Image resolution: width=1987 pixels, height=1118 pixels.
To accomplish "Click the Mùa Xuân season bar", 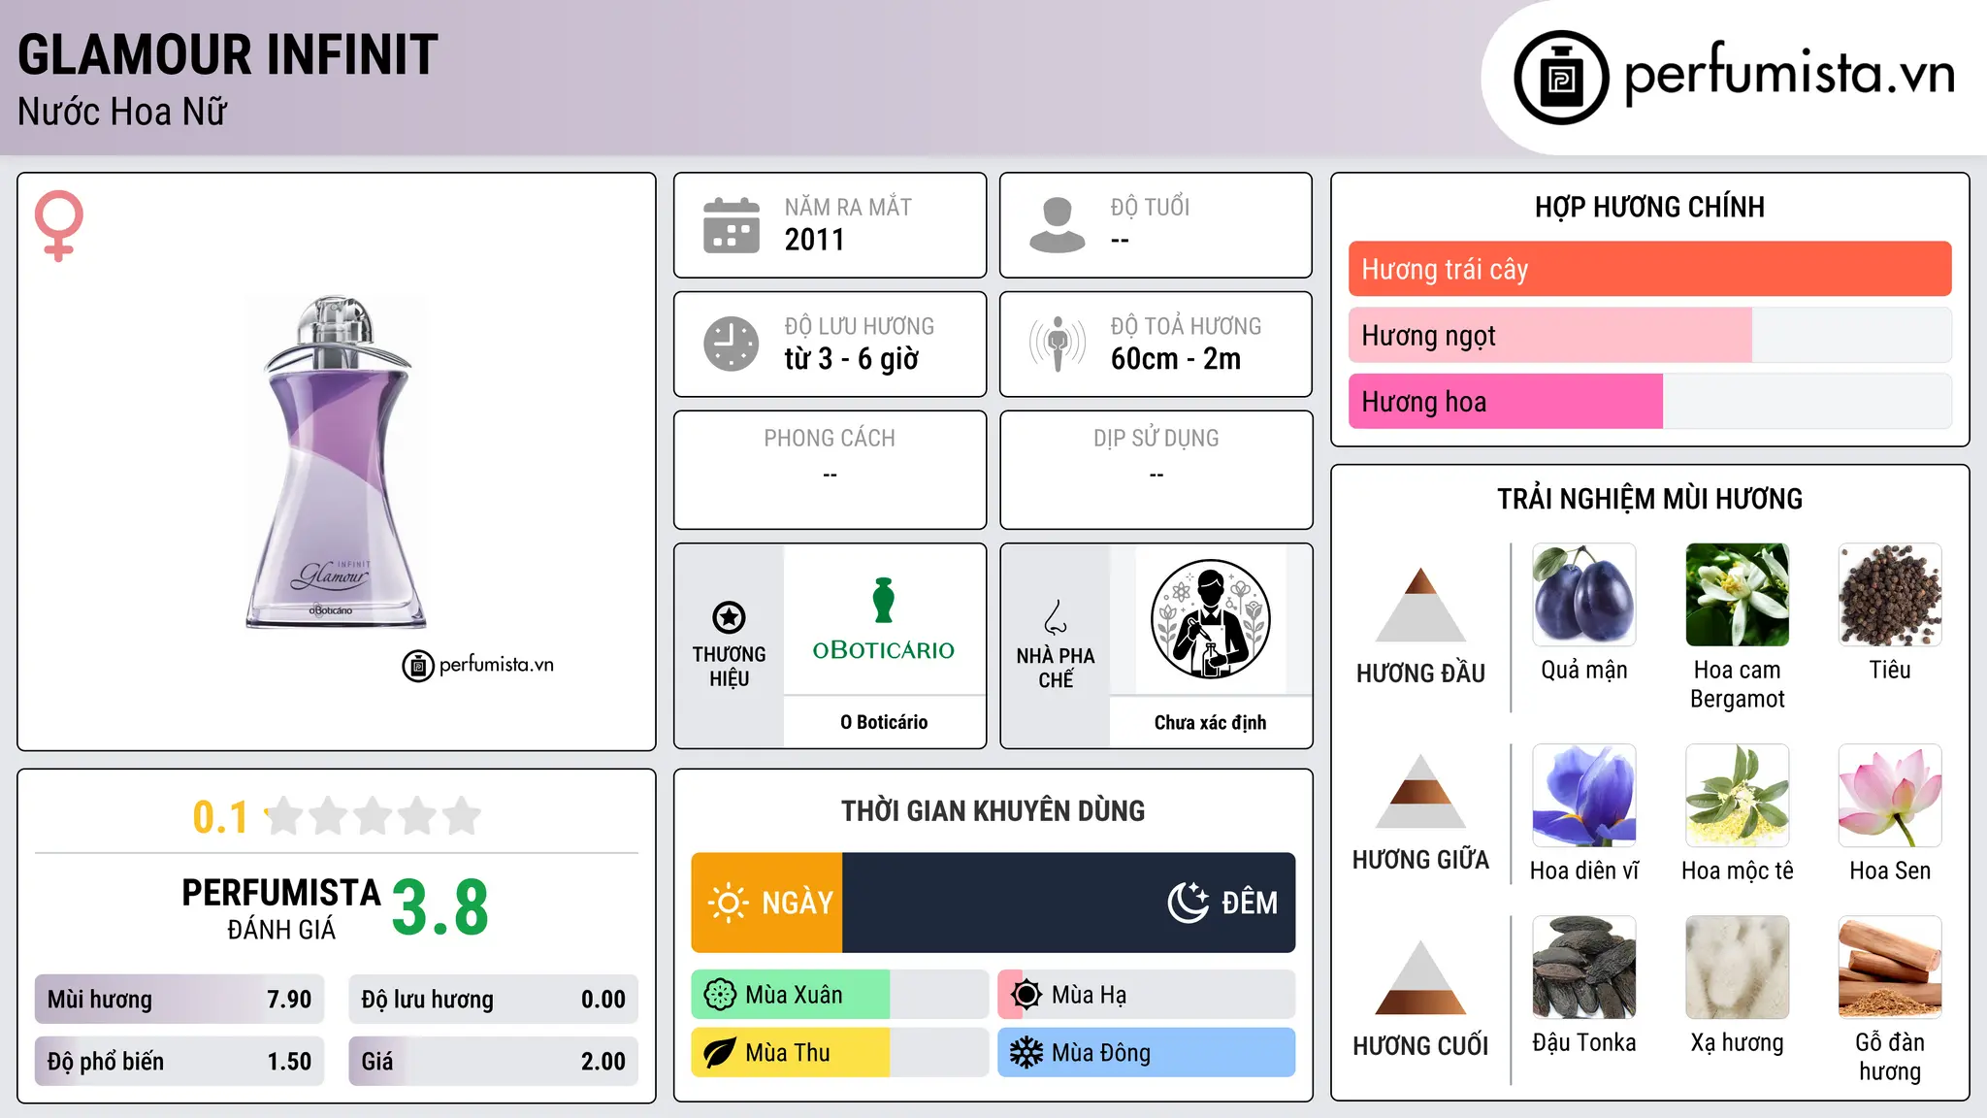I will [x=840, y=995].
